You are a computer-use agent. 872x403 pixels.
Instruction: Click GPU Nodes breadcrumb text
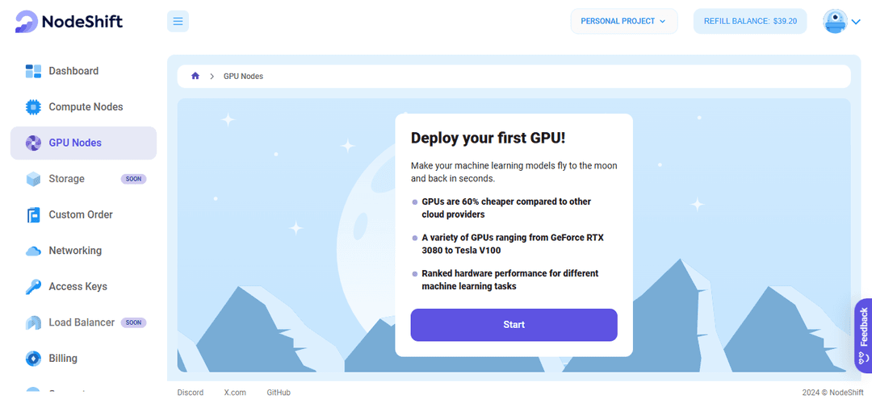click(x=243, y=76)
